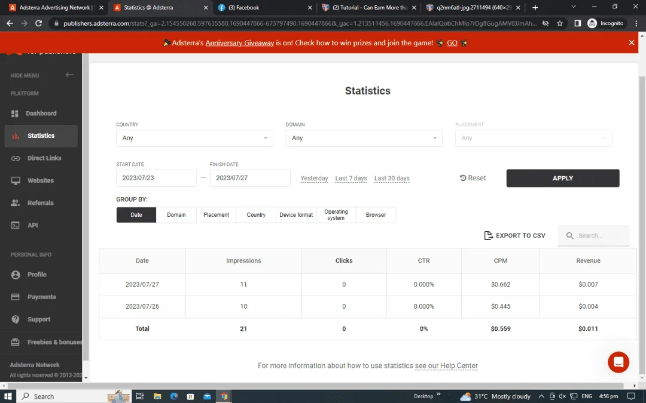Screen dimensions: 646x403
Task: Click the Support question-mark icon
Action: [16, 319]
